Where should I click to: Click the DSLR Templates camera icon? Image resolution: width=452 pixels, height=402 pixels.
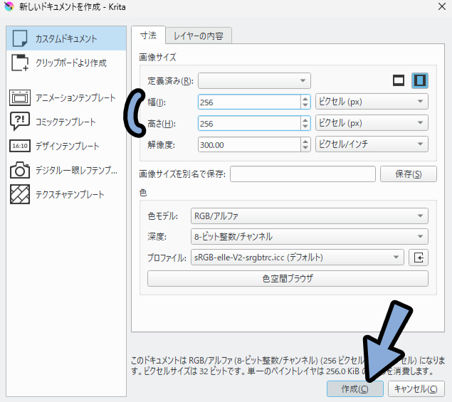[x=20, y=170]
